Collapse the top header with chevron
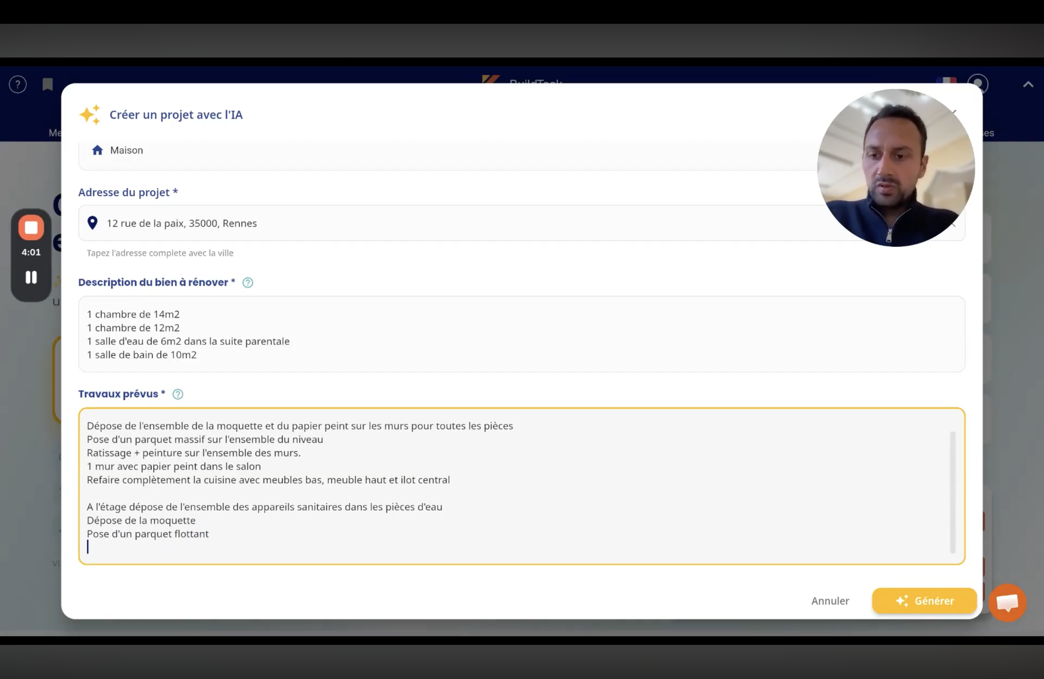 (1028, 85)
